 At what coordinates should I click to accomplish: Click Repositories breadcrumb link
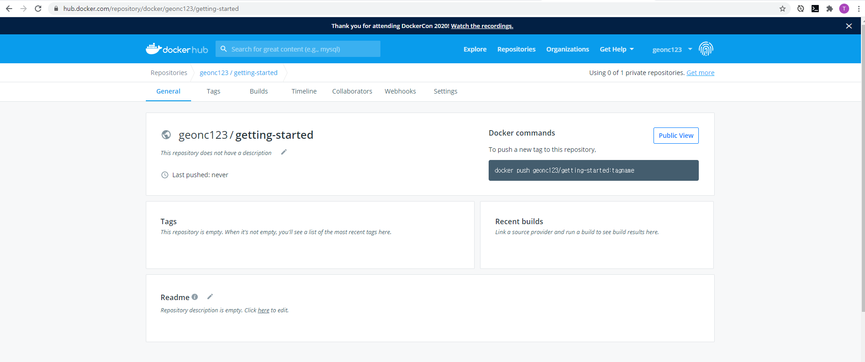click(x=169, y=73)
